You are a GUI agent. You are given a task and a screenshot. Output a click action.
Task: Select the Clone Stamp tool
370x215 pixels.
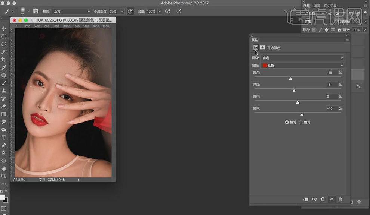(4, 91)
